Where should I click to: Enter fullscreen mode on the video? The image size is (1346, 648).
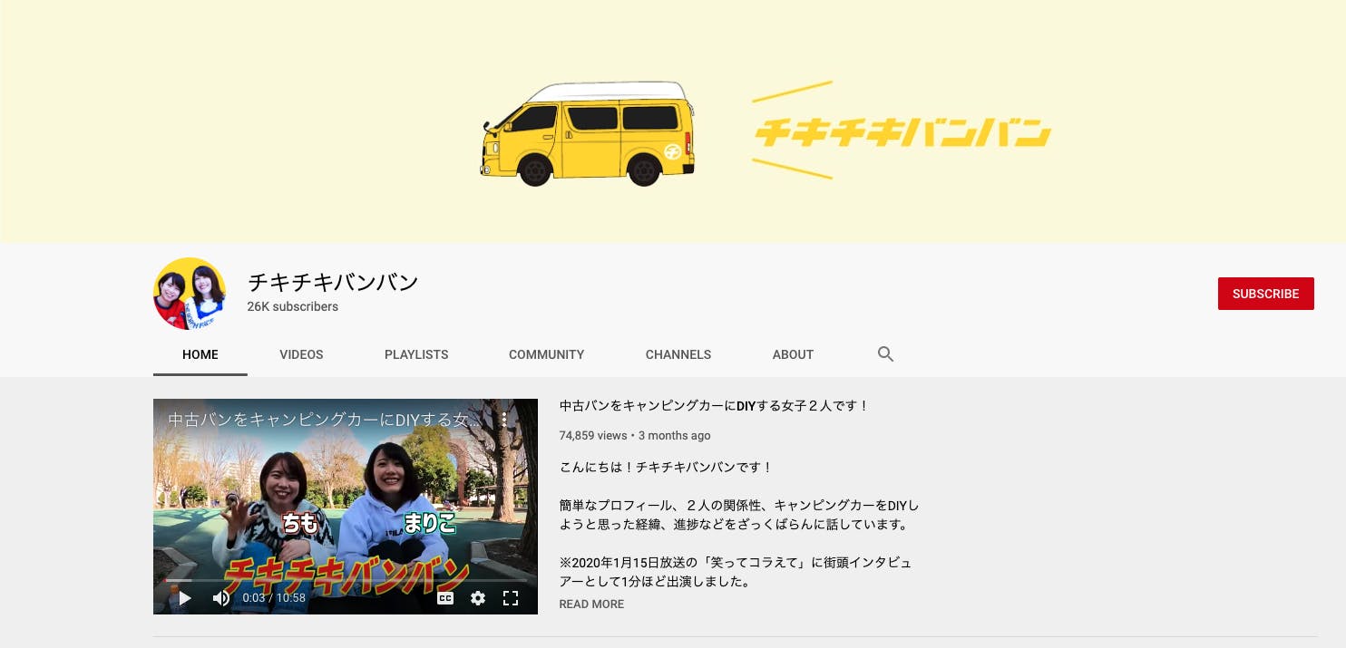click(x=511, y=598)
